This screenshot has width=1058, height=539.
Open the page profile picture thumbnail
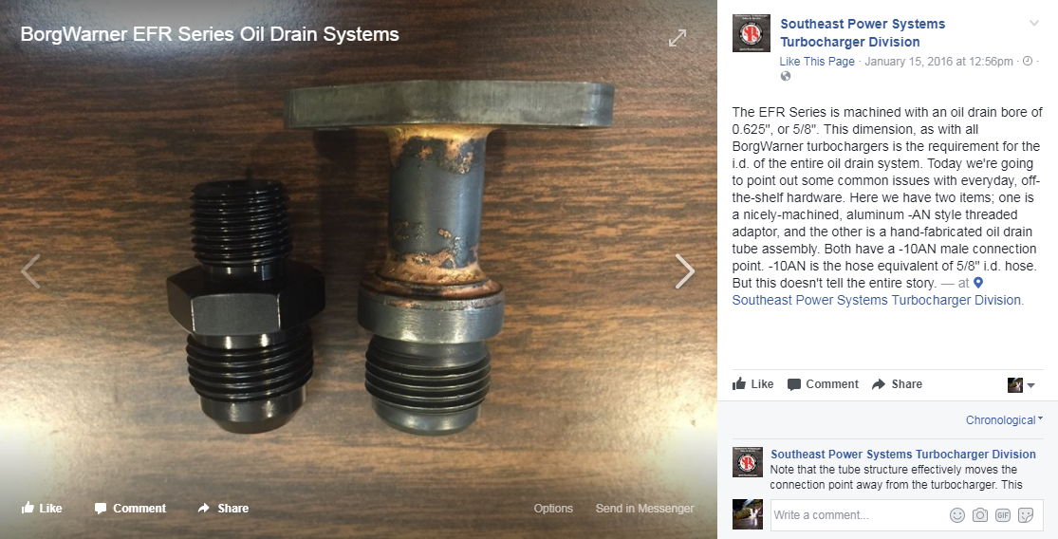tap(751, 33)
